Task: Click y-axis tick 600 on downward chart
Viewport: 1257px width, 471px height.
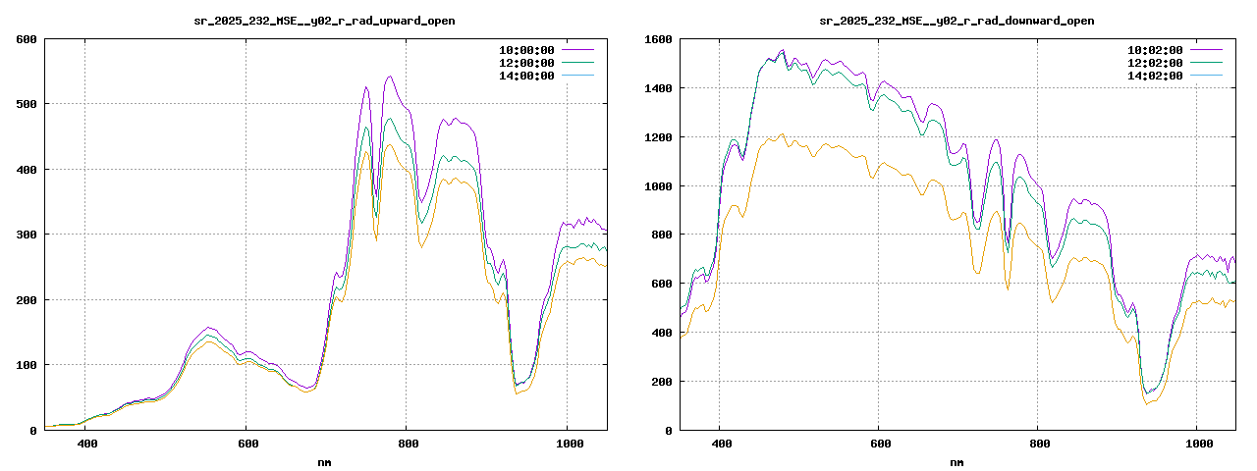Action: point(662,284)
